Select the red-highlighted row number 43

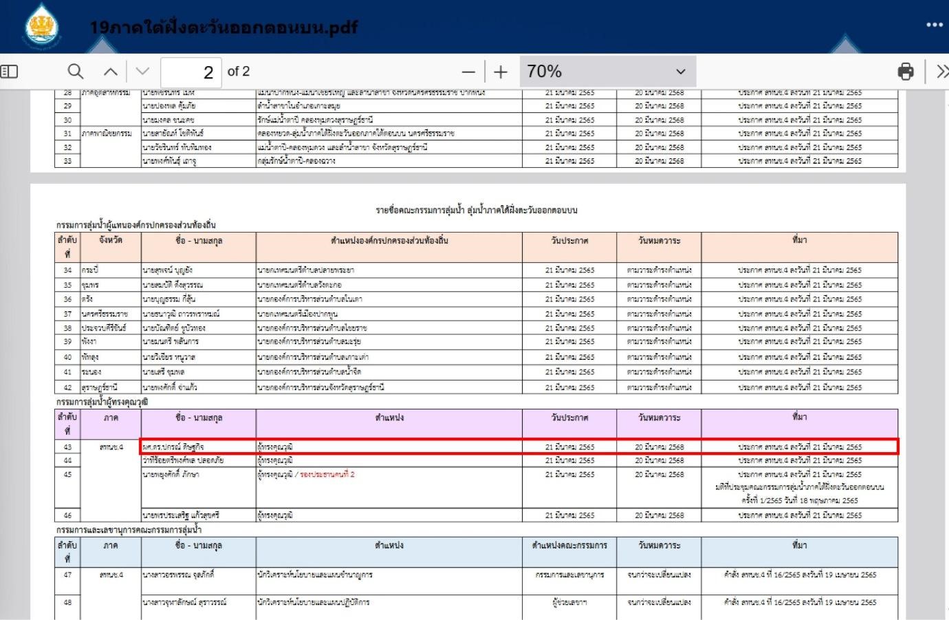67,447
